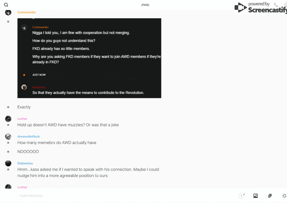
Task: Open the Diabeetus username link
Action: [26, 163]
